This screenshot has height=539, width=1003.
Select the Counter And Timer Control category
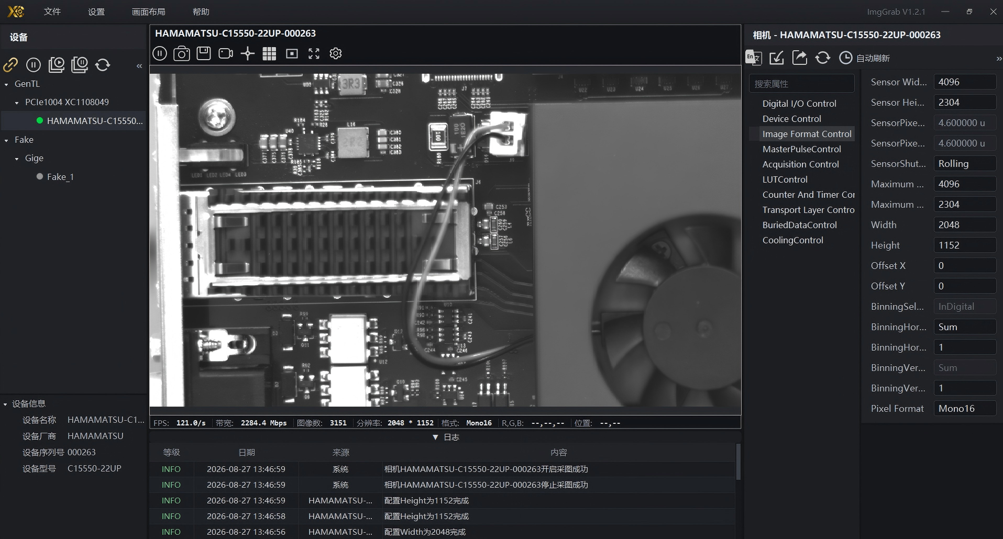[809, 195]
